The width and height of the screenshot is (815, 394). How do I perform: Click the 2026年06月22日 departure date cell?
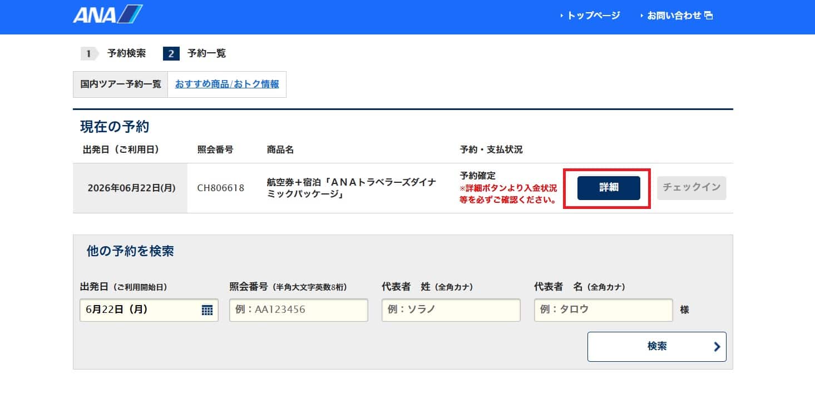tap(131, 188)
